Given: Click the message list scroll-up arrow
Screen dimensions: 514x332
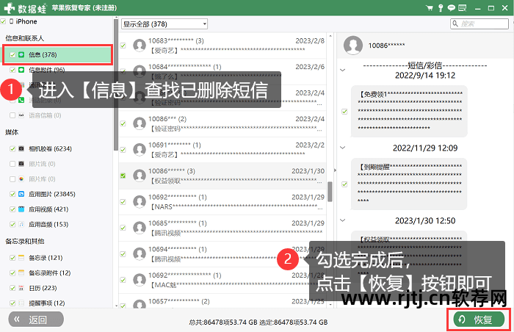Looking at the screenshot, I should pos(330,36).
